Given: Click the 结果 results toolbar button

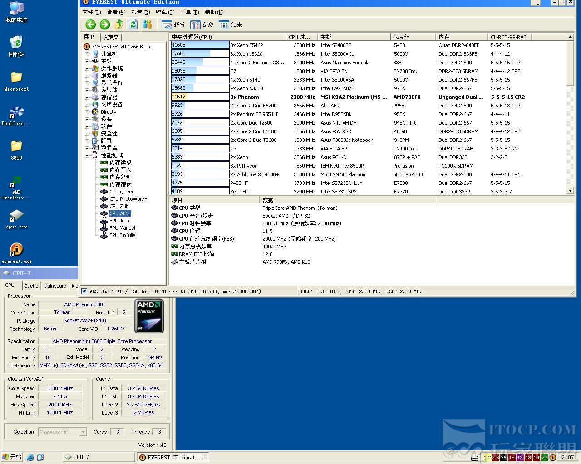Looking at the screenshot, I should tap(231, 24).
